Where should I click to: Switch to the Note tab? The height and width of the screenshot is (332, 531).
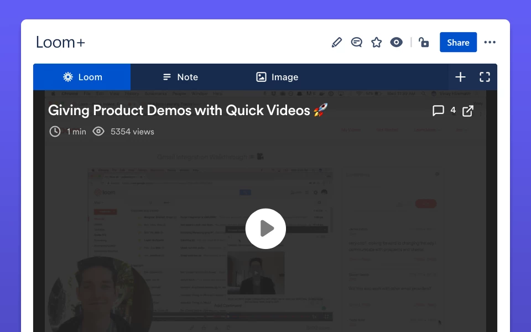click(x=180, y=77)
